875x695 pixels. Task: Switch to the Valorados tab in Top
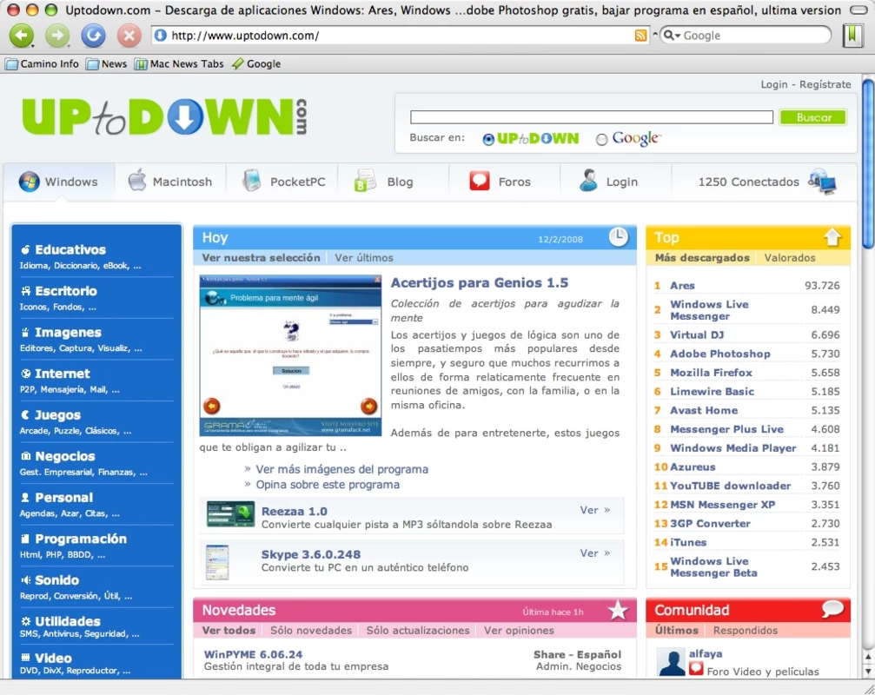click(790, 258)
